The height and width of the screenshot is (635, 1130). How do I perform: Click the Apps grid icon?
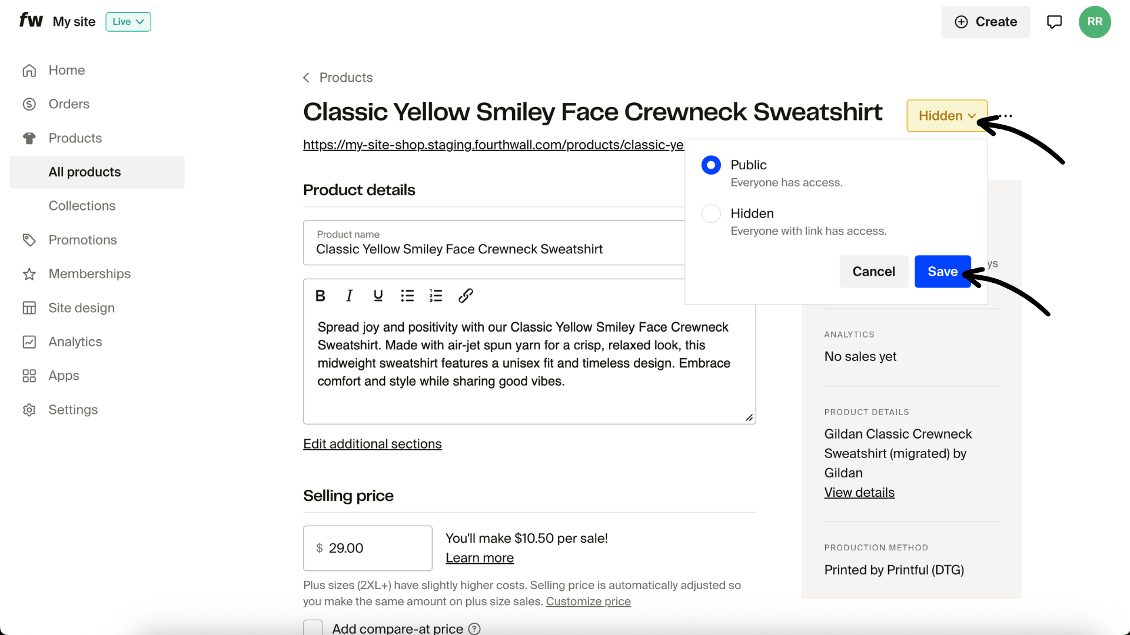coord(29,376)
